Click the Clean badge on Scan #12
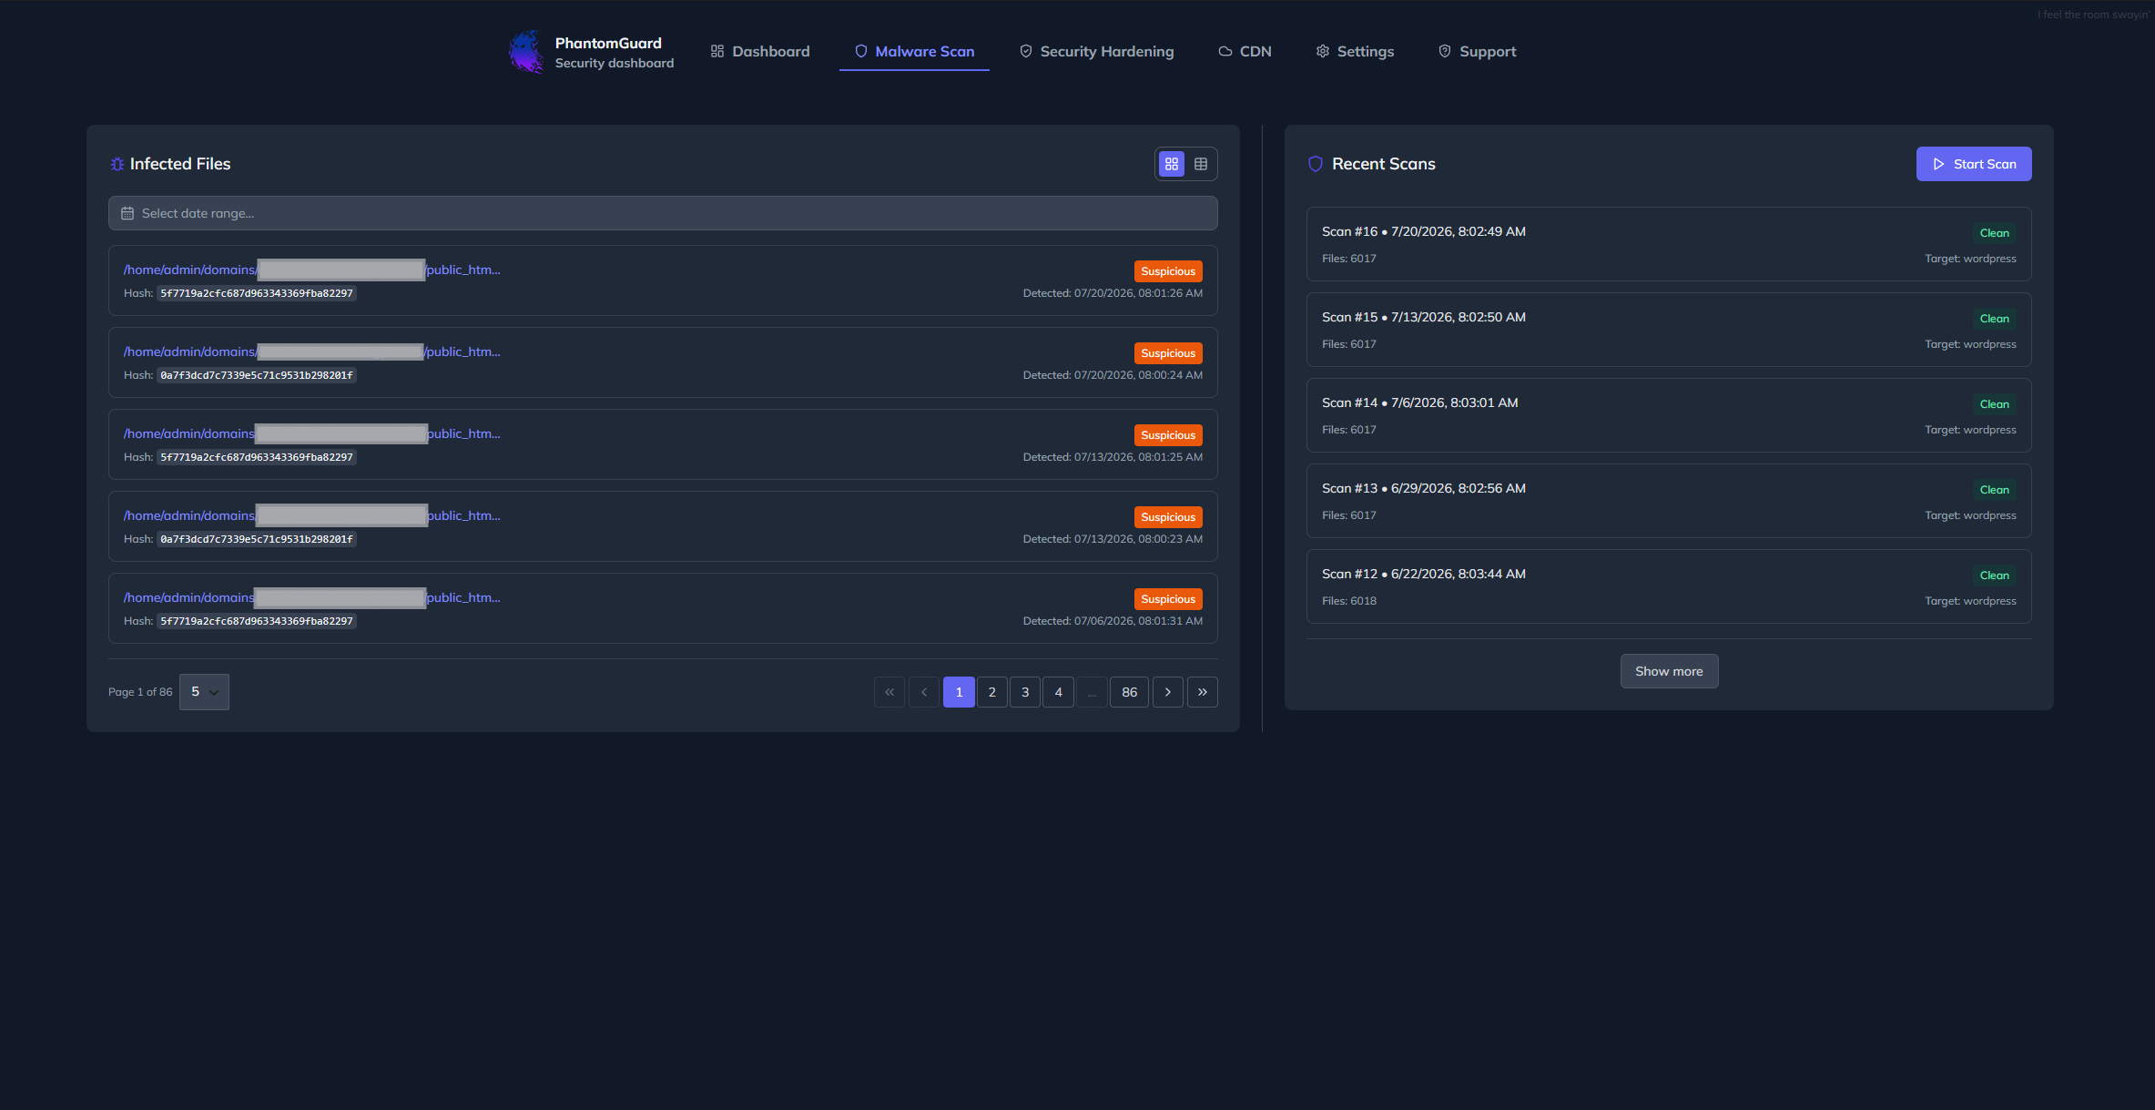 (x=1994, y=575)
